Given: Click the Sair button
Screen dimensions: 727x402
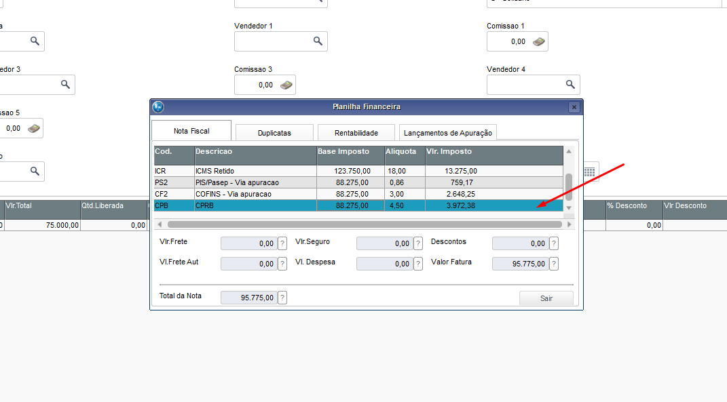Looking at the screenshot, I should (546, 298).
